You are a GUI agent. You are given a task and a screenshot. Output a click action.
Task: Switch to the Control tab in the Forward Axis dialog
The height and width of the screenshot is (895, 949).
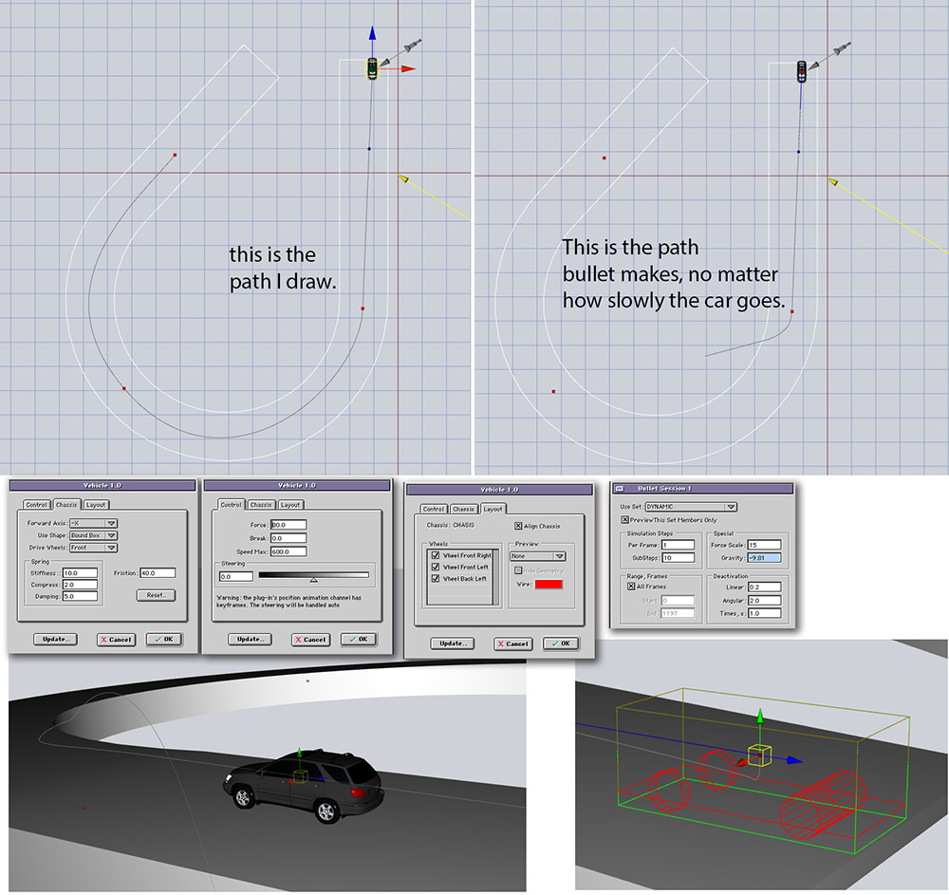click(x=36, y=505)
